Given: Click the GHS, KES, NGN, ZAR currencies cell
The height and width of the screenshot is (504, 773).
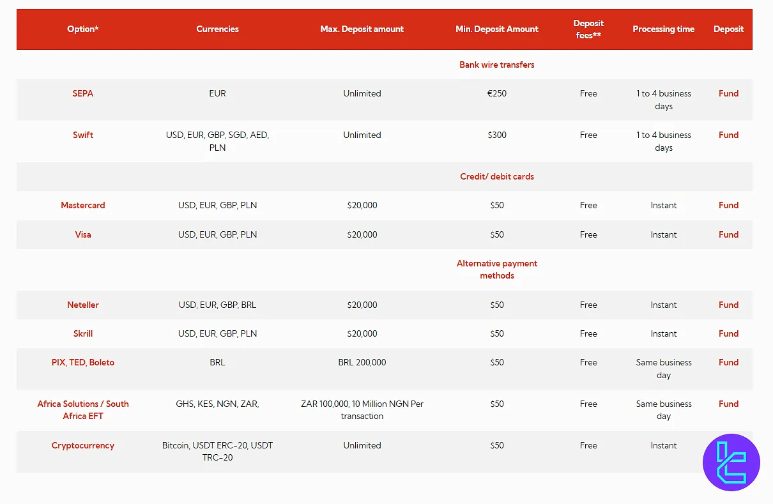Looking at the screenshot, I should click(217, 404).
